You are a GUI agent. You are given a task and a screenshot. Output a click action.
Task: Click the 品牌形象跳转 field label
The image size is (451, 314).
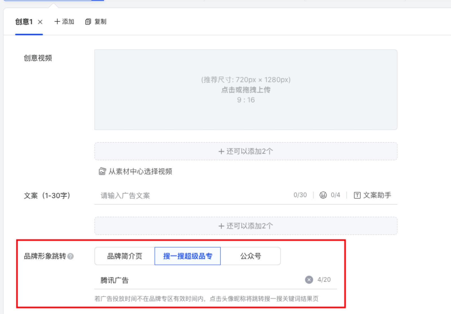[45, 256]
